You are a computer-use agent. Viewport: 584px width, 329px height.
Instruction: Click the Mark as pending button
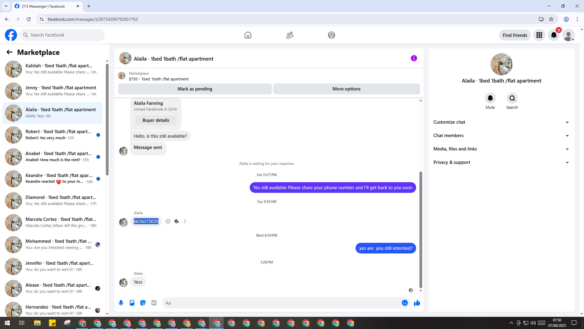pyautogui.click(x=195, y=89)
